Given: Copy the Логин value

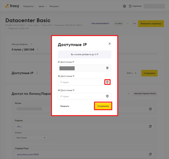Looking at the screenshot, I should (x=150, y=109).
